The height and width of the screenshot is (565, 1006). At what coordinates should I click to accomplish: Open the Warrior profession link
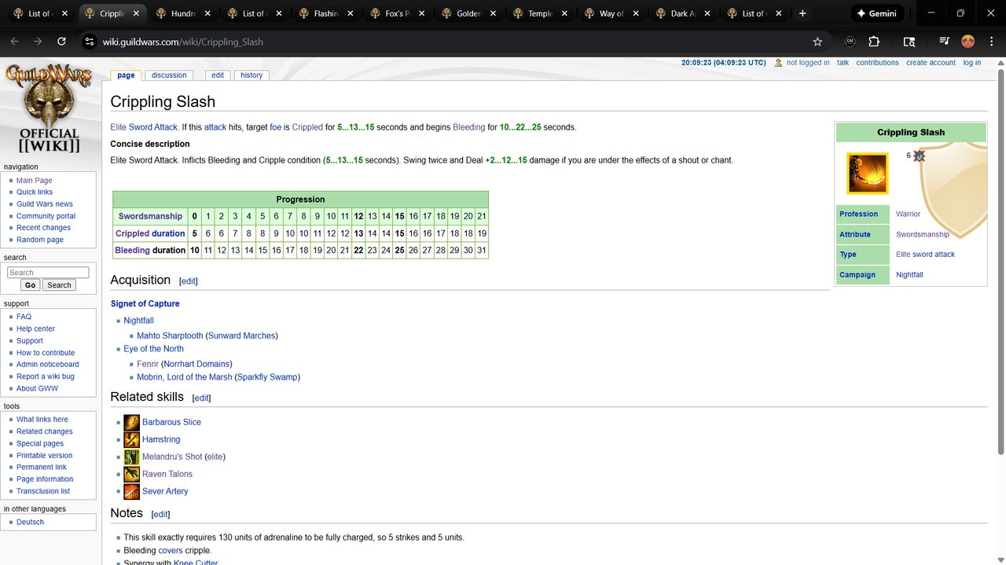[x=908, y=214]
